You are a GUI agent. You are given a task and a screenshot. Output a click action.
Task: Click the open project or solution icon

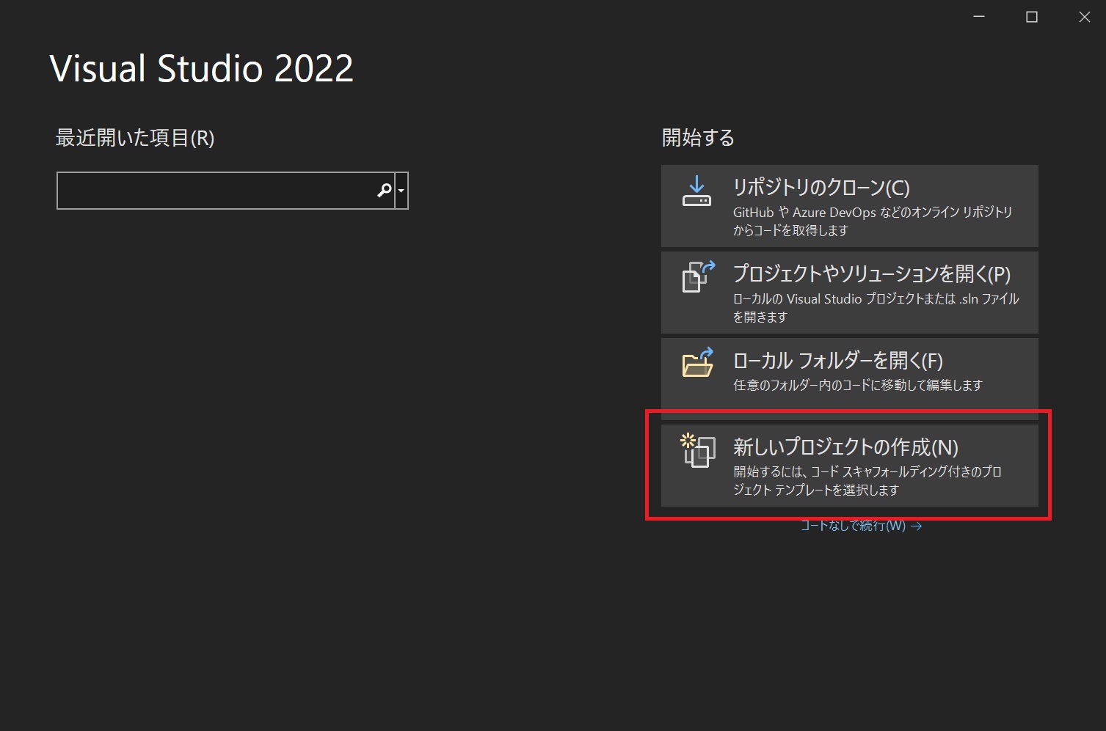[x=699, y=276]
